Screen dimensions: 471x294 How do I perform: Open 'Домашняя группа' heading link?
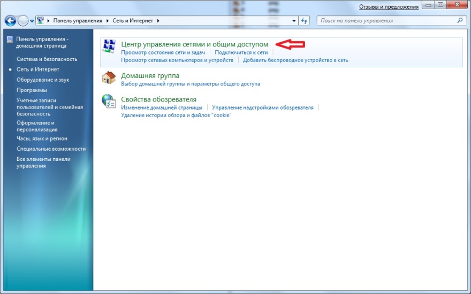[x=150, y=75]
